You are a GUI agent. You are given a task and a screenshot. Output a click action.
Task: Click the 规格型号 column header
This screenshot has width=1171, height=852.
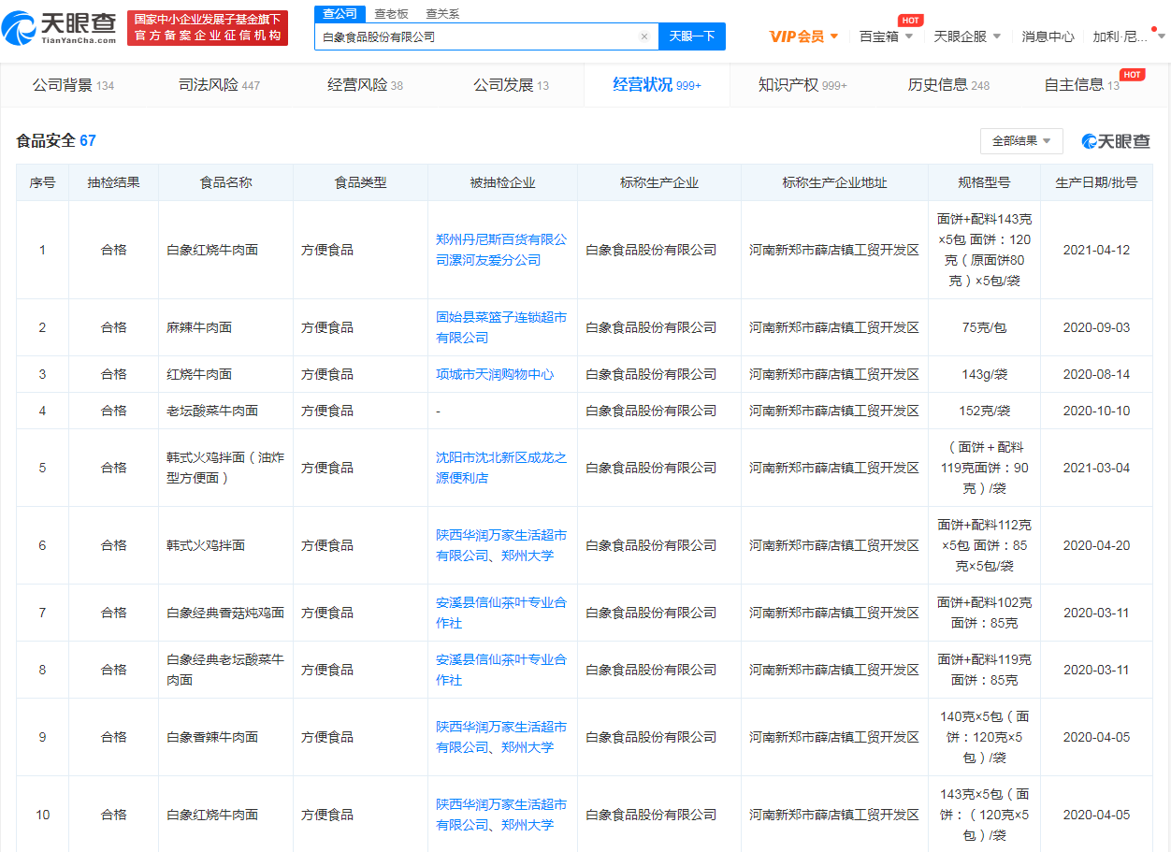984,182
